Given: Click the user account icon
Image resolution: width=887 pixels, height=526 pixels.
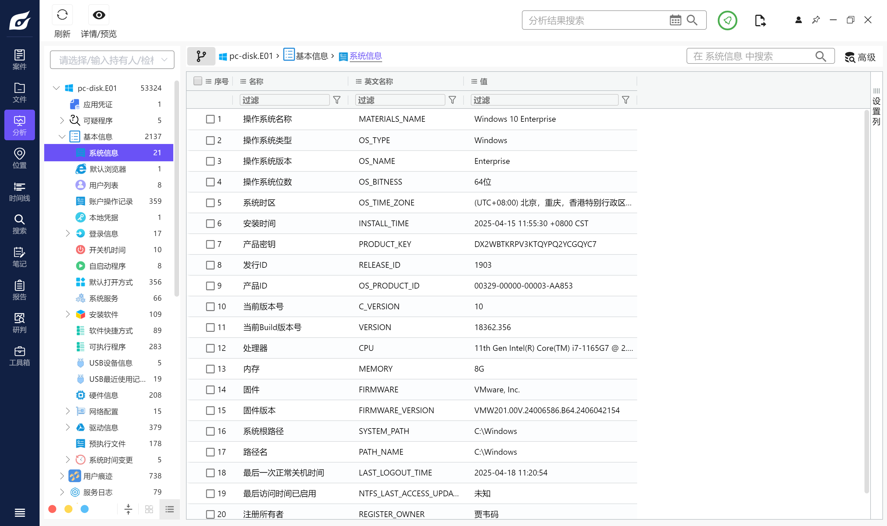Looking at the screenshot, I should pyautogui.click(x=798, y=20).
